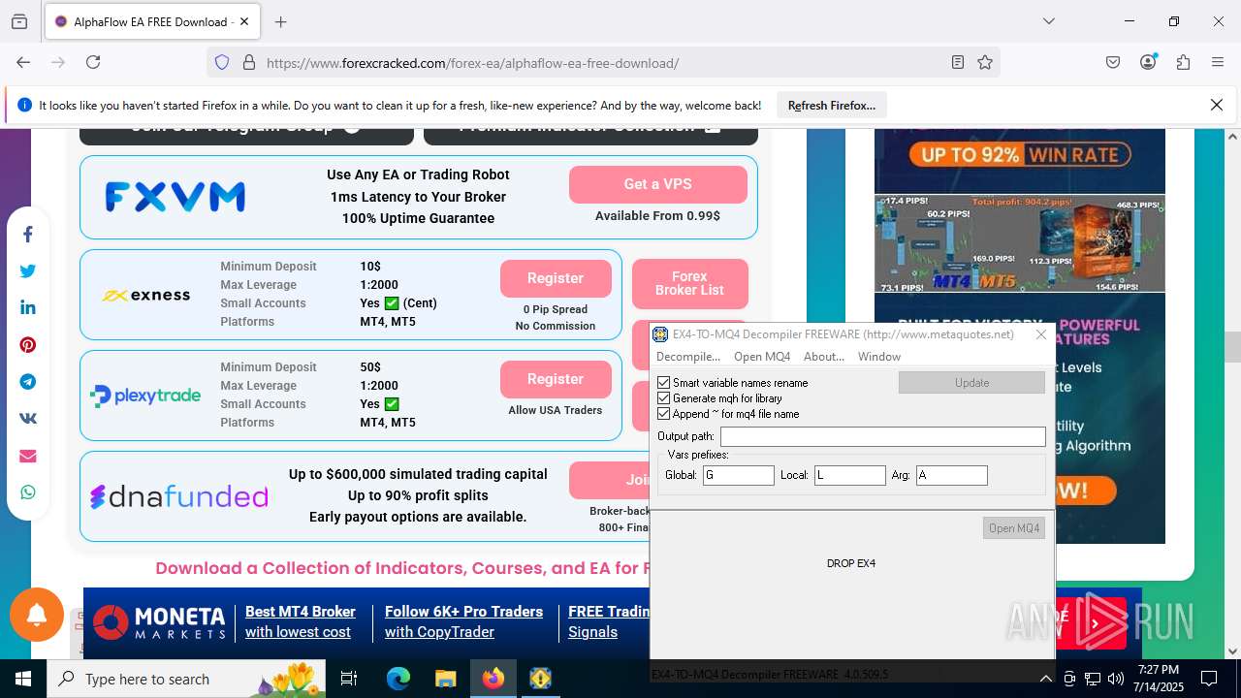
Task: Open About... menu in decompiler
Action: tap(824, 357)
